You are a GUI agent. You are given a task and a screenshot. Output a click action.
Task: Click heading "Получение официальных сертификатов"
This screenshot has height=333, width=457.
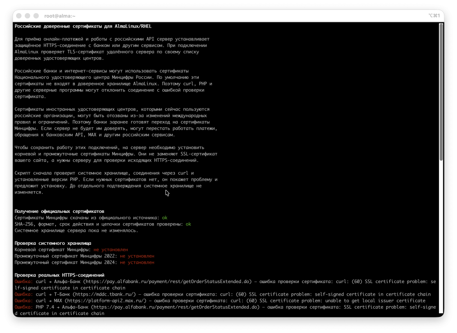(x=59, y=211)
